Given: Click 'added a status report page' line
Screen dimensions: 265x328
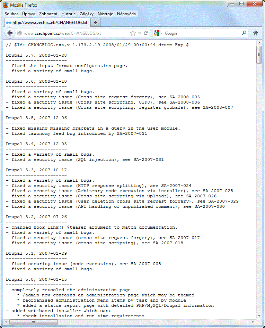Looking at the screenshot, I should coord(115,306).
